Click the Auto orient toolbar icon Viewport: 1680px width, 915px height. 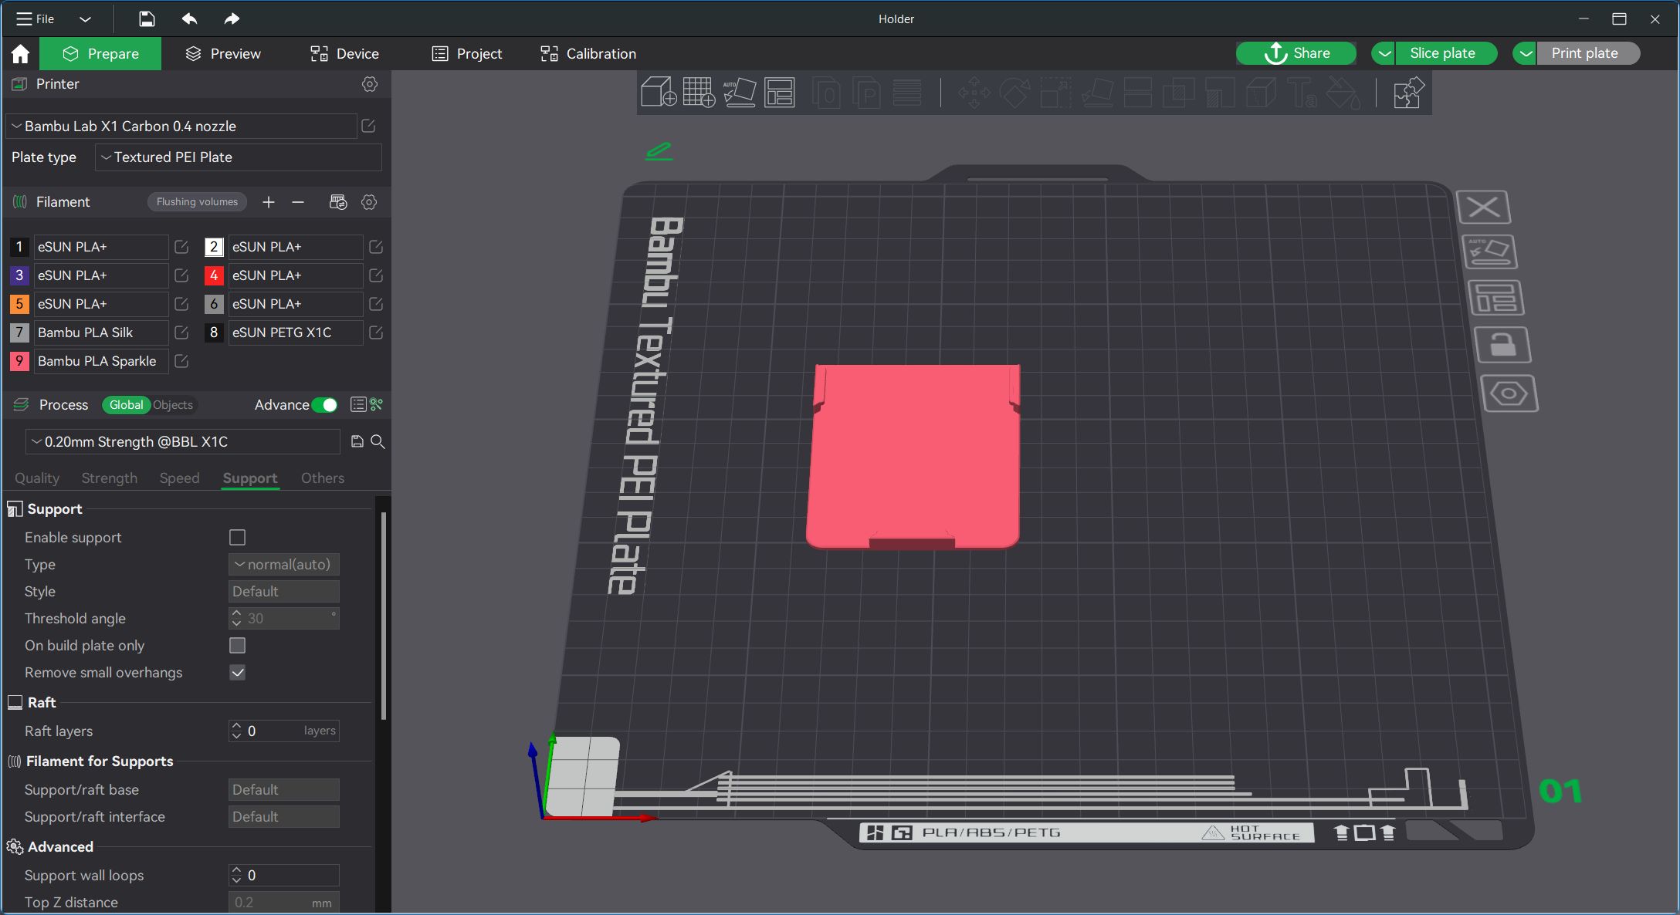tap(739, 93)
